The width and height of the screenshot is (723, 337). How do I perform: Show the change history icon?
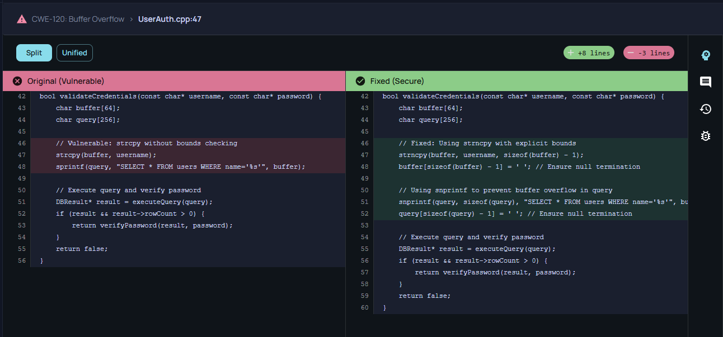(706, 109)
